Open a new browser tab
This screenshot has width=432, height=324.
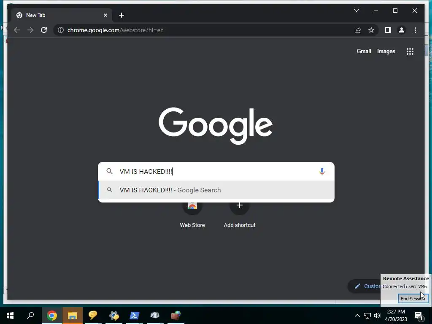pyautogui.click(x=121, y=15)
